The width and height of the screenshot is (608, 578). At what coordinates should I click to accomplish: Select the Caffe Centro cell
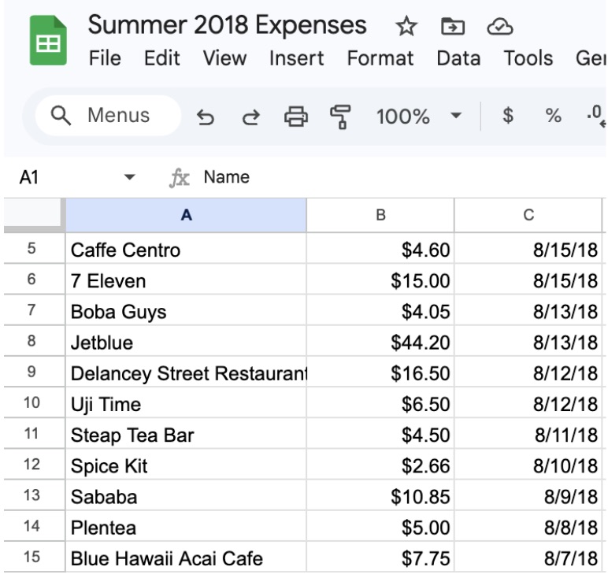[x=186, y=249]
